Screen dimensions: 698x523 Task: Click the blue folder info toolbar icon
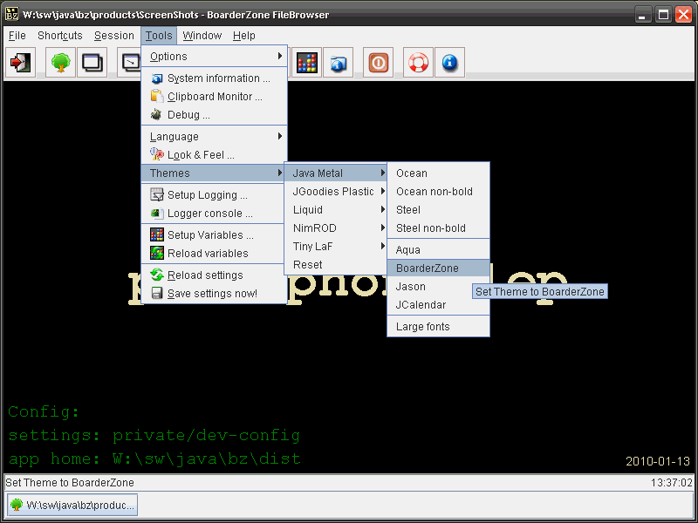(x=339, y=63)
